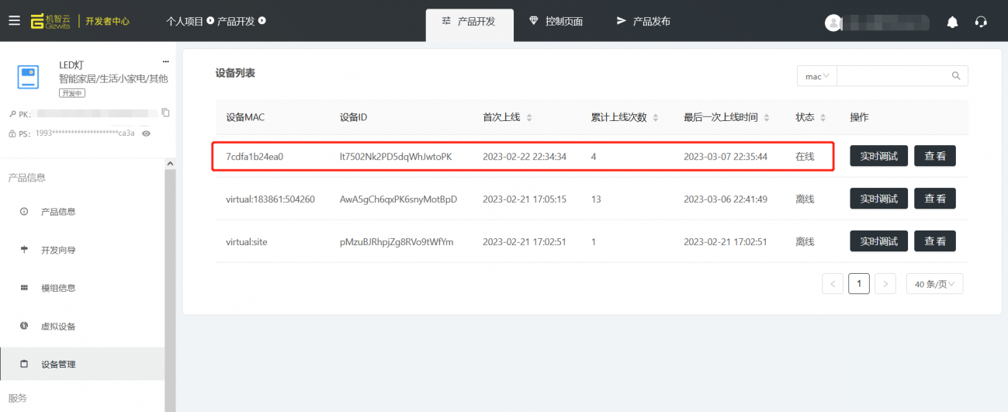Open the mac search-type dropdown

click(817, 76)
